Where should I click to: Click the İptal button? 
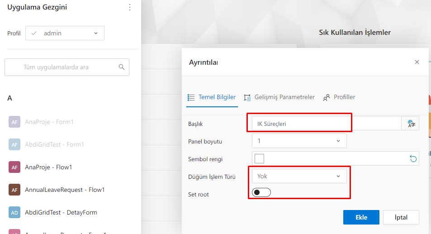[401, 217]
